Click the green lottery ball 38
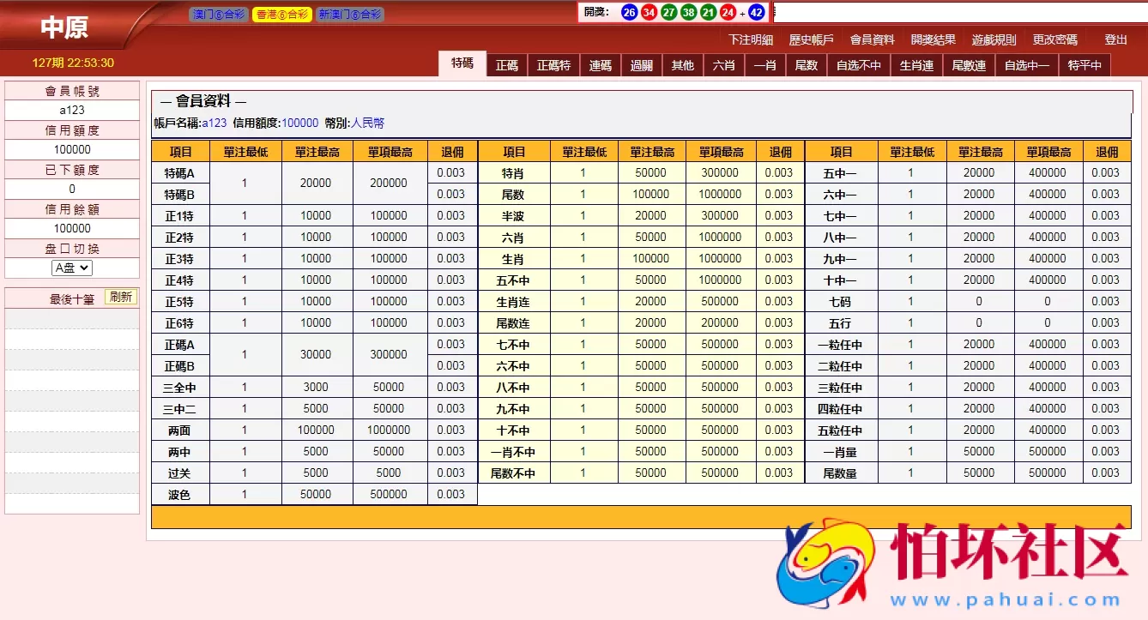The height and width of the screenshot is (620, 1148). tap(687, 12)
